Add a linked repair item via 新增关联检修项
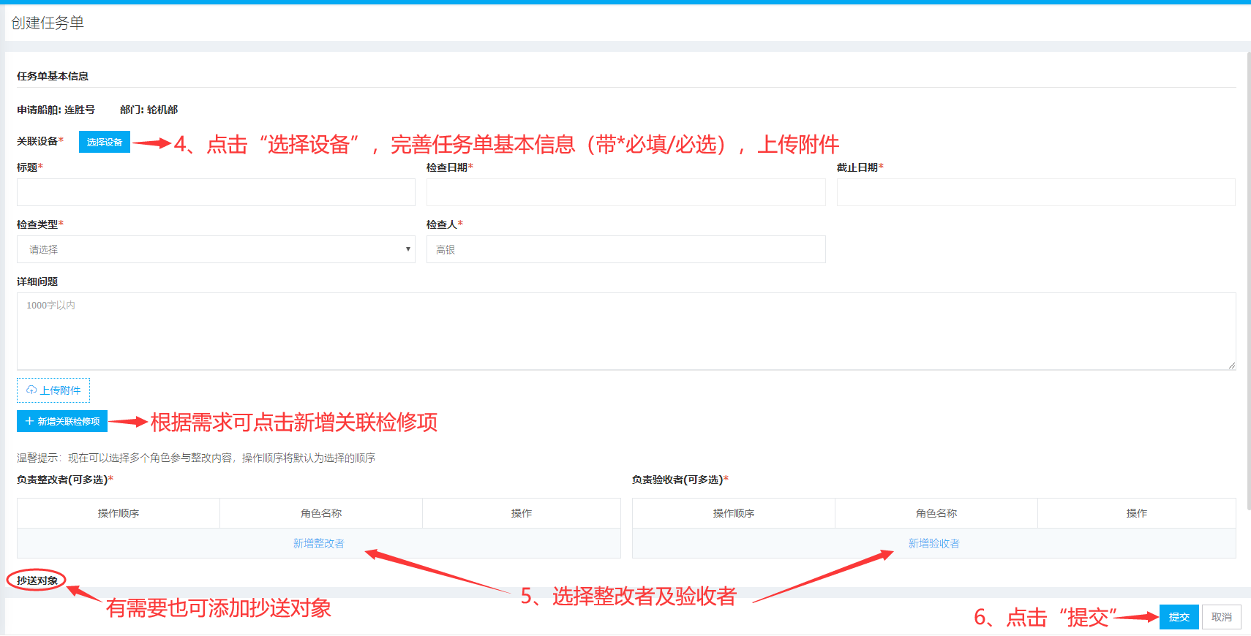This screenshot has width=1251, height=636. (x=62, y=421)
